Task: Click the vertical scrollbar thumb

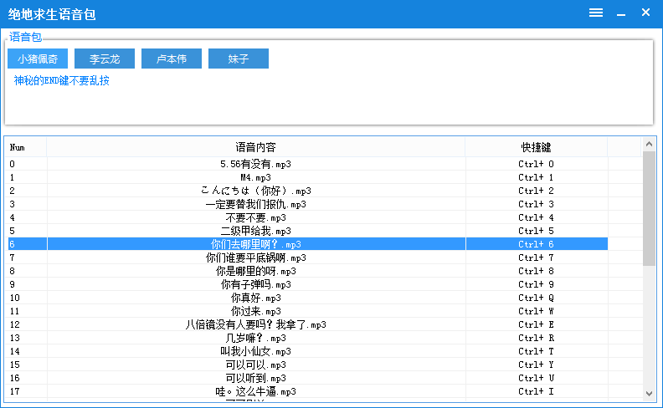Action: pos(649,209)
